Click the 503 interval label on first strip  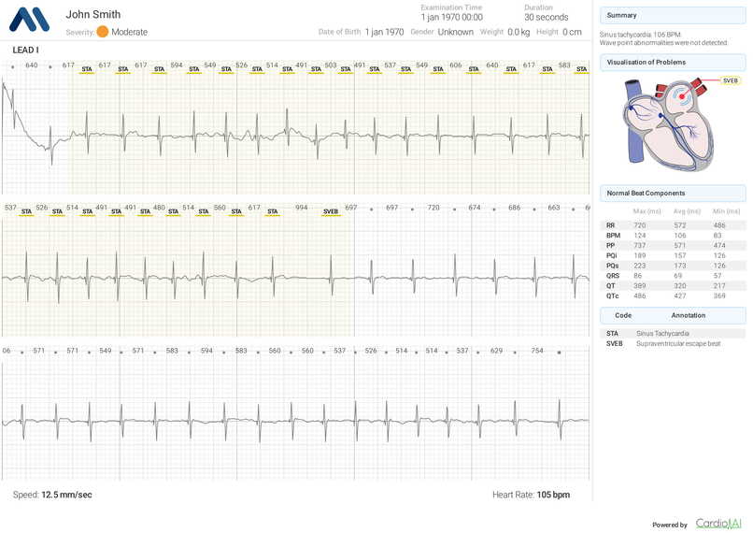331,65
